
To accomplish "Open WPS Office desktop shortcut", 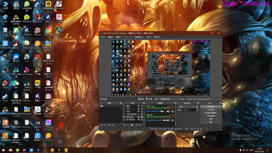I will [37, 58].
